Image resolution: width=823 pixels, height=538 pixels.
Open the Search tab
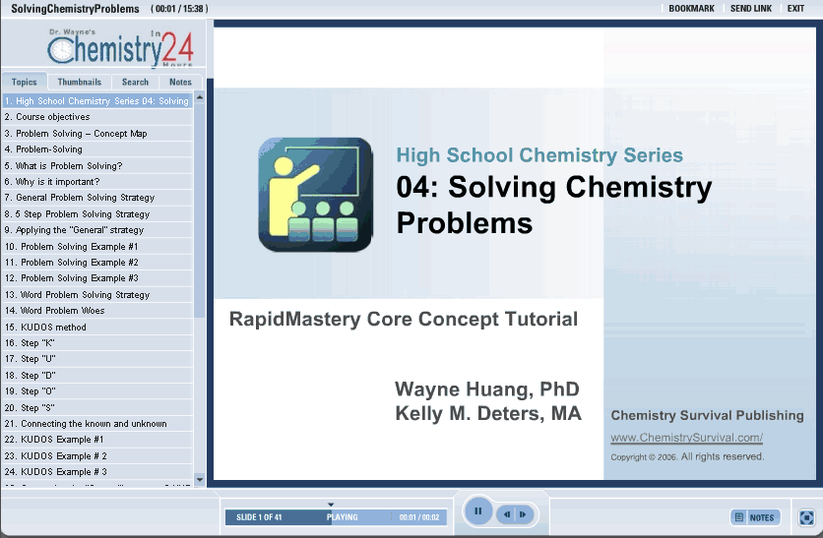(x=135, y=83)
